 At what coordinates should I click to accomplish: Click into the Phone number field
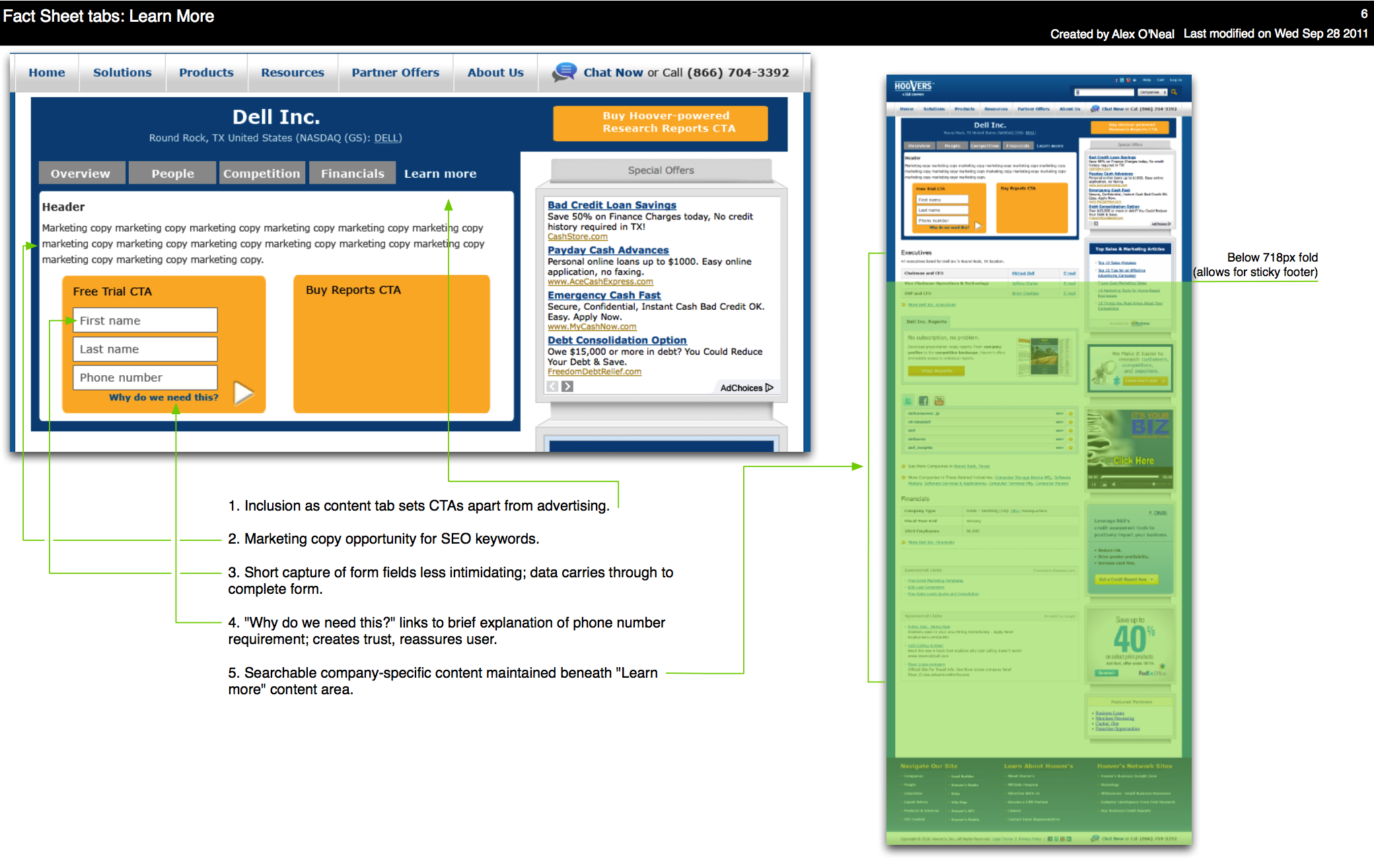tap(145, 377)
